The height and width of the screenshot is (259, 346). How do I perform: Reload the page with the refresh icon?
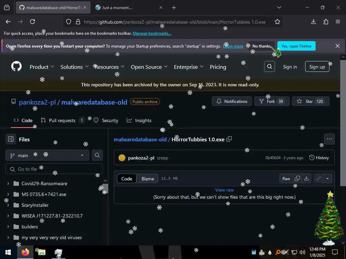(x=32, y=22)
